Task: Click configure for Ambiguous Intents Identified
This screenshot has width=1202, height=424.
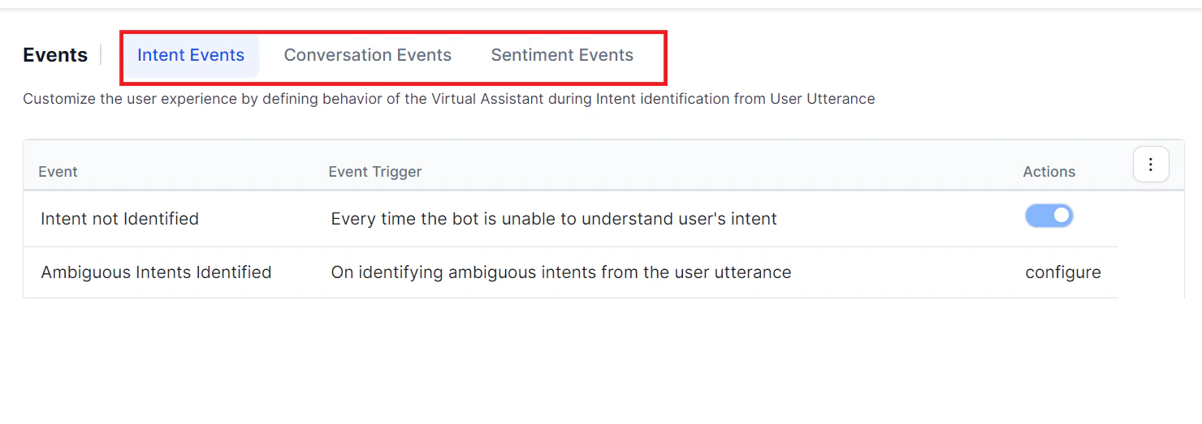Action: (x=1063, y=272)
